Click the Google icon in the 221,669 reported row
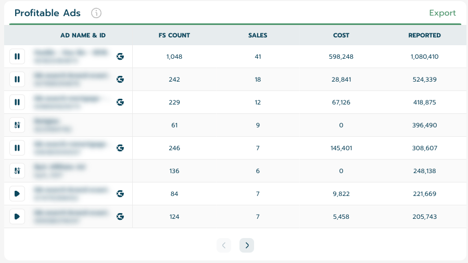Viewport: 468px width, 263px height. click(x=120, y=194)
